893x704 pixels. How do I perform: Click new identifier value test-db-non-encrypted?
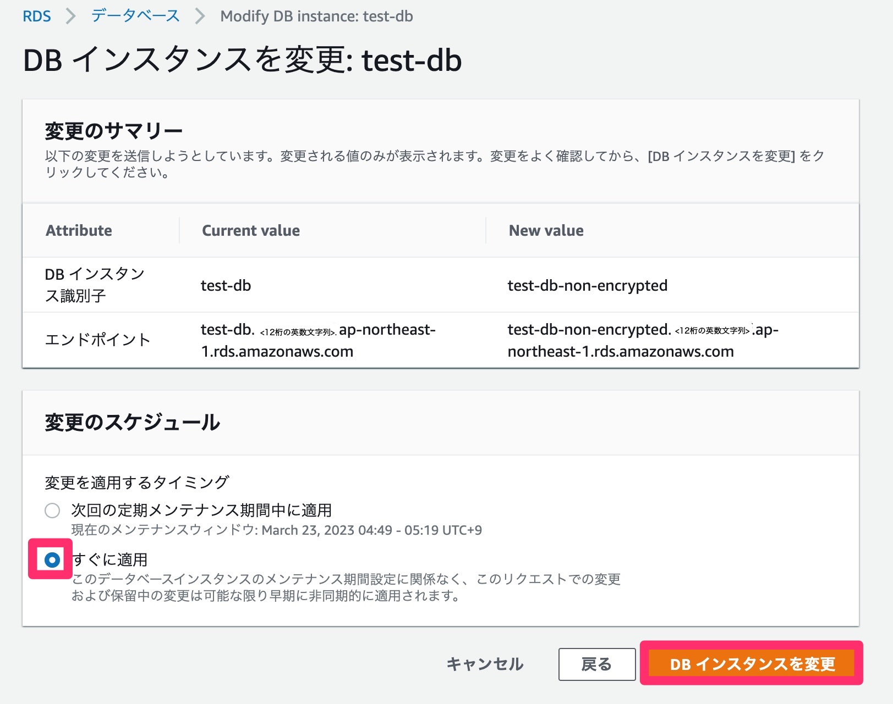(x=587, y=285)
